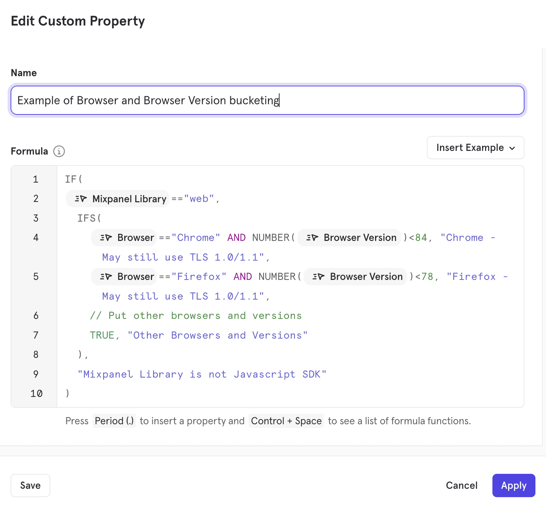Click Browser property icon on line 4
This screenshot has height=511, width=546.
106,238
